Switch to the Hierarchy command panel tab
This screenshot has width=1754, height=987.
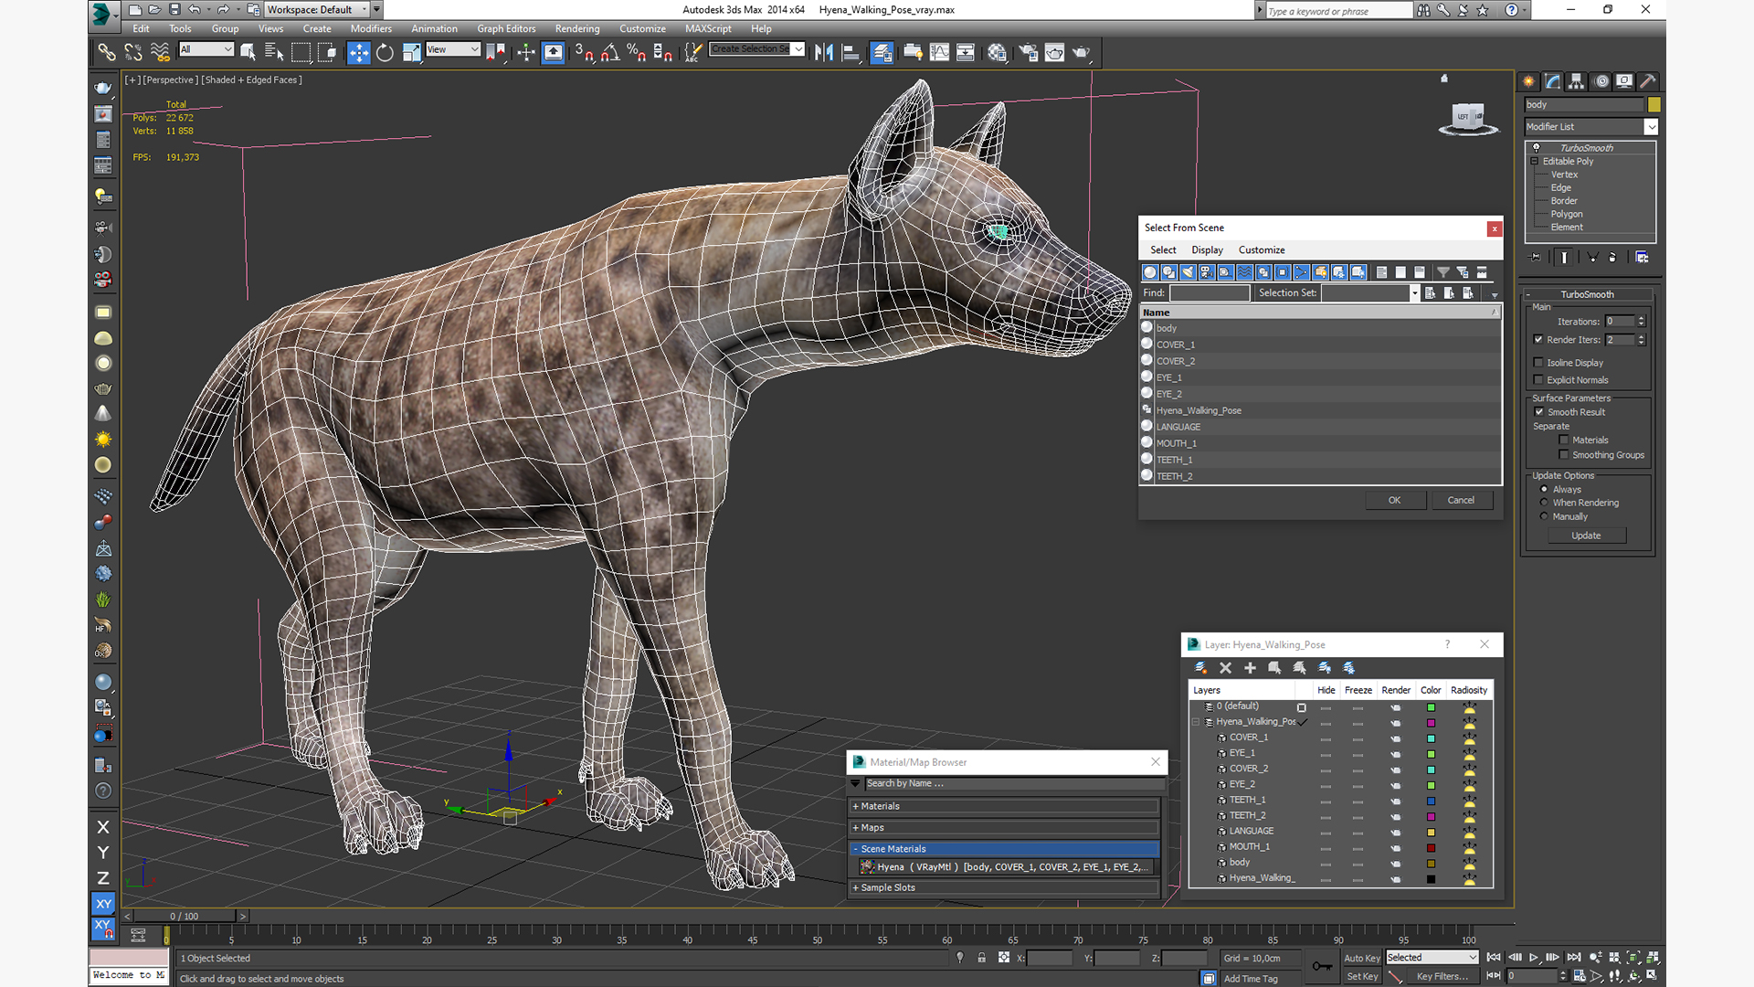[1576, 81]
